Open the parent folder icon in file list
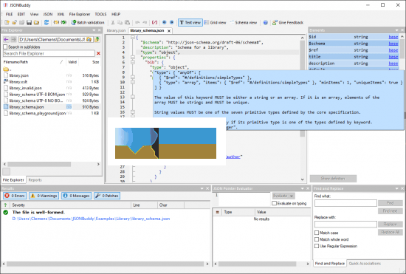Screen dimensions: 406x274 click(x=6, y=69)
